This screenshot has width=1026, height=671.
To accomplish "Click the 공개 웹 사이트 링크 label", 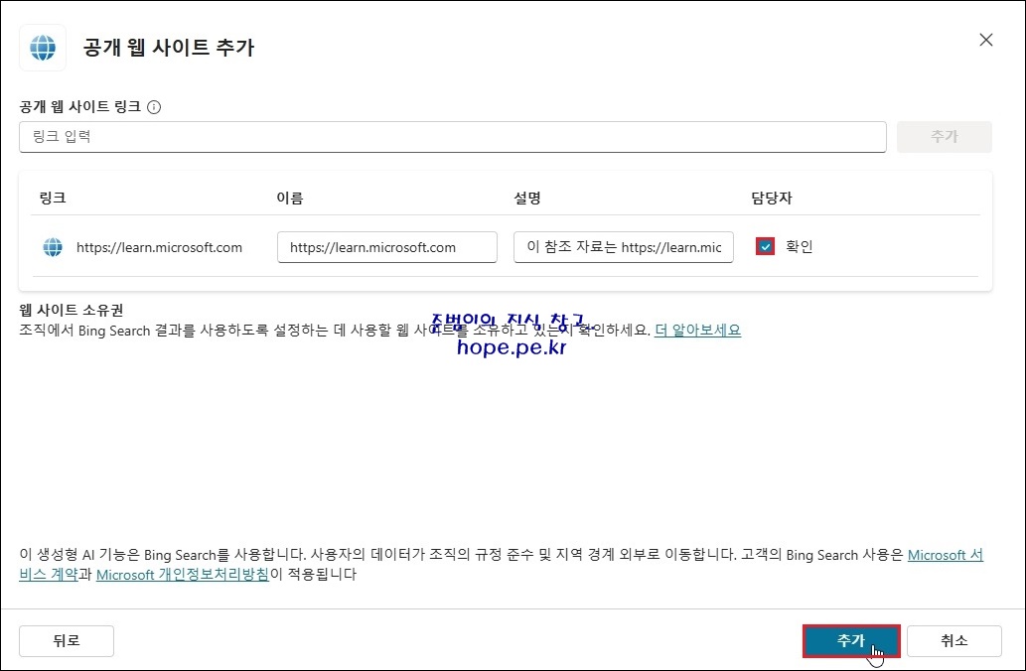I will (79, 107).
